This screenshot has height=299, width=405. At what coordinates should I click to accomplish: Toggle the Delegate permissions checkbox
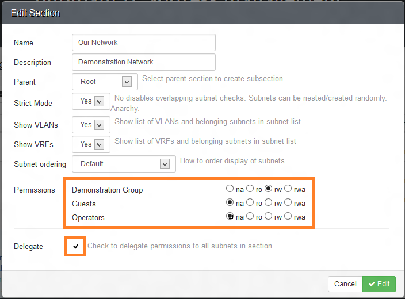(x=76, y=246)
